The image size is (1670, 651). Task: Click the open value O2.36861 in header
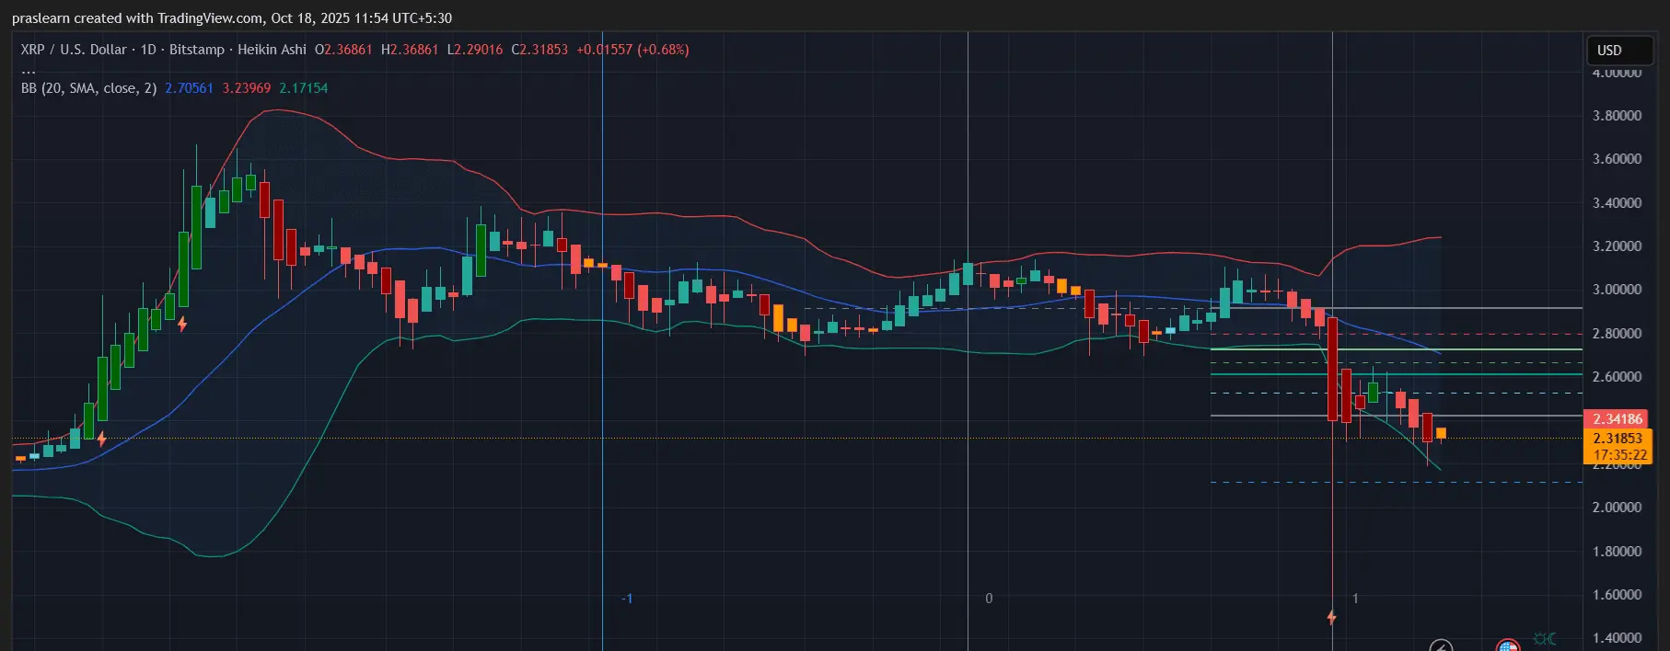coord(343,50)
